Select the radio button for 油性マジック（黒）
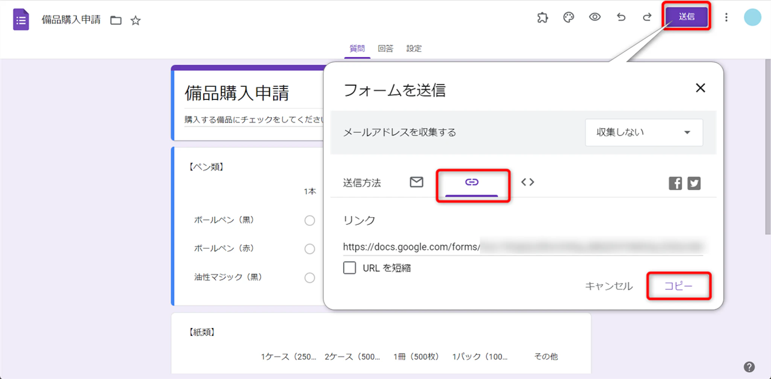Image resolution: width=771 pixels, height=379 pixels. [x=309, y=278]
